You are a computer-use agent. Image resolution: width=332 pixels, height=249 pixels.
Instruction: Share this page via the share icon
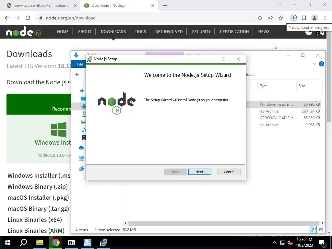point(270,18)
